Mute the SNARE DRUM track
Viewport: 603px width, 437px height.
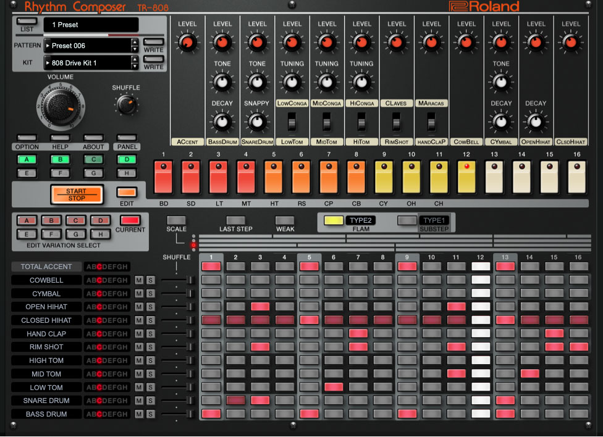(x=139, y=401)
